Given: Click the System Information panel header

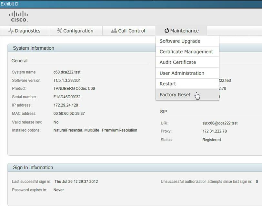Looking at the screenshot, I should [x=34, y=48].
